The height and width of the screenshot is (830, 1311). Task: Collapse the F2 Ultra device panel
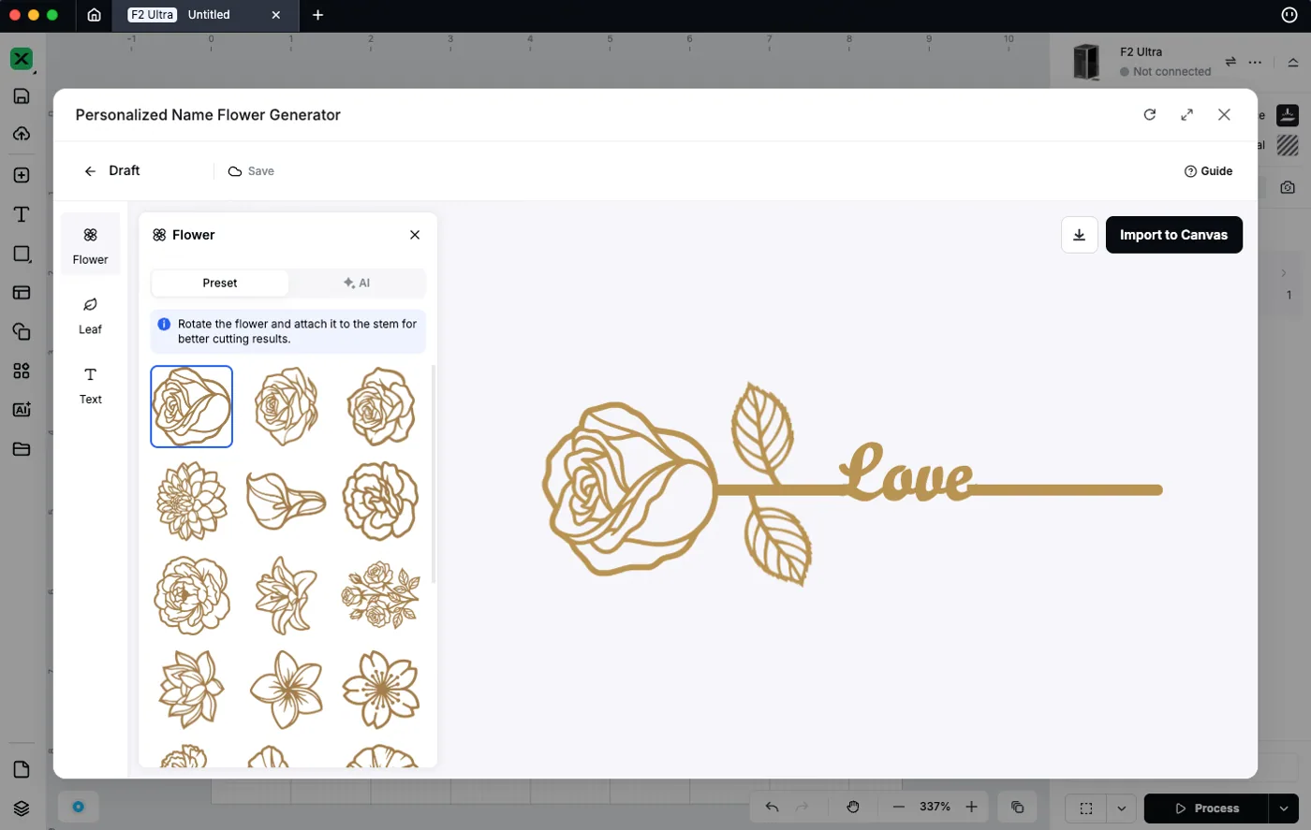[1293, 62]
